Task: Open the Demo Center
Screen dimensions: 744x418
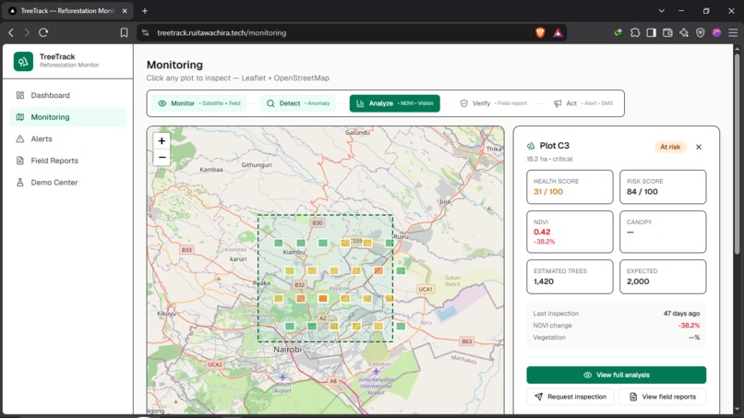Action: point(68,183)
